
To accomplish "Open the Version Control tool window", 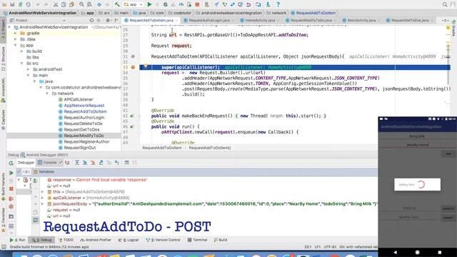I will click(x=163, y=240).
